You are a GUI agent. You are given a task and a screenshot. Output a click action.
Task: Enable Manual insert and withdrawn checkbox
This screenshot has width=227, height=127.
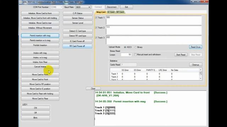point(135,55)
